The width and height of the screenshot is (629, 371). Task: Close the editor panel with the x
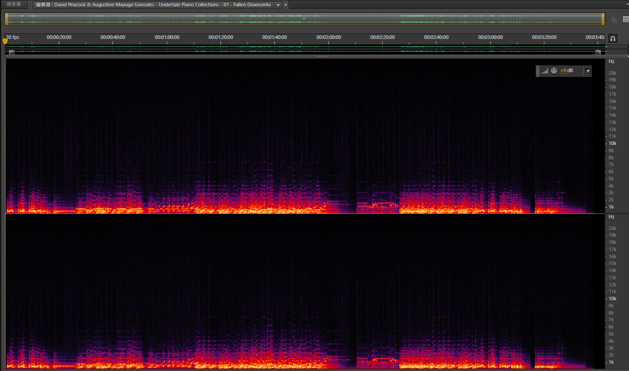286,5
